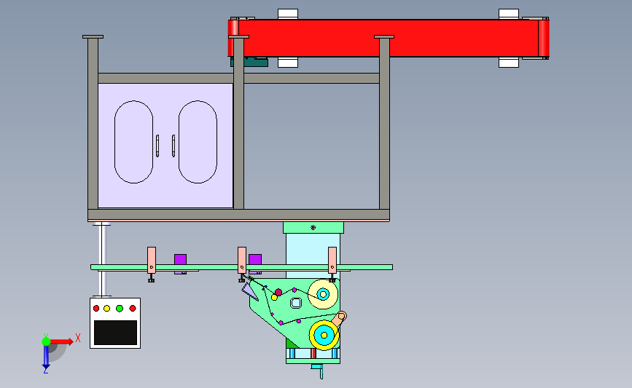Click the black screen on the control box
Image resolution: width=632 pixels, height=388 pixels.
tap(115, 333)
